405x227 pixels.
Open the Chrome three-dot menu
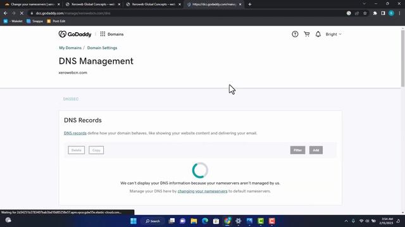[x=399, y=13]
